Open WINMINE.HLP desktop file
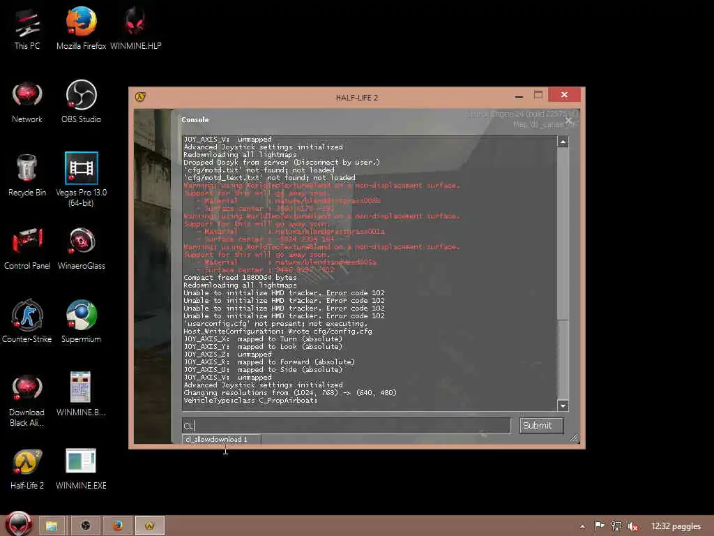The height and width of the screenshot is (536, 714). point(135,28)
